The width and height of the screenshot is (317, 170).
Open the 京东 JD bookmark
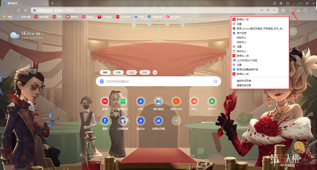coord(57,17)
